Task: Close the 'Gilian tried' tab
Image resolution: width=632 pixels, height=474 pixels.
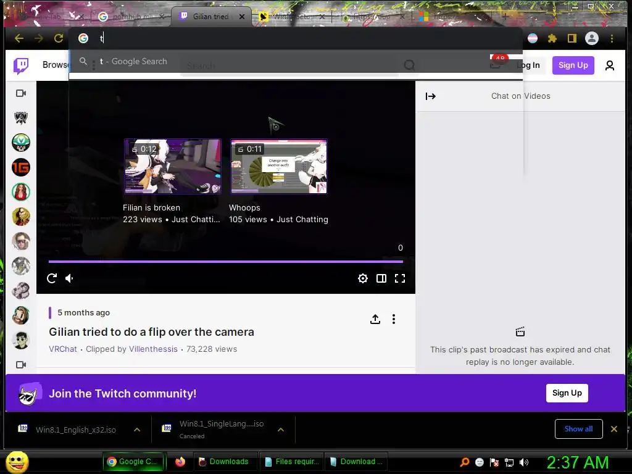Action: coord(242,17)
